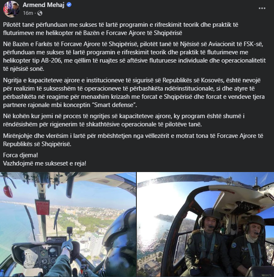Open the helicopter cockpit view photo
The height and width of the screenshot is (277, 274).
tap(68, 225)
